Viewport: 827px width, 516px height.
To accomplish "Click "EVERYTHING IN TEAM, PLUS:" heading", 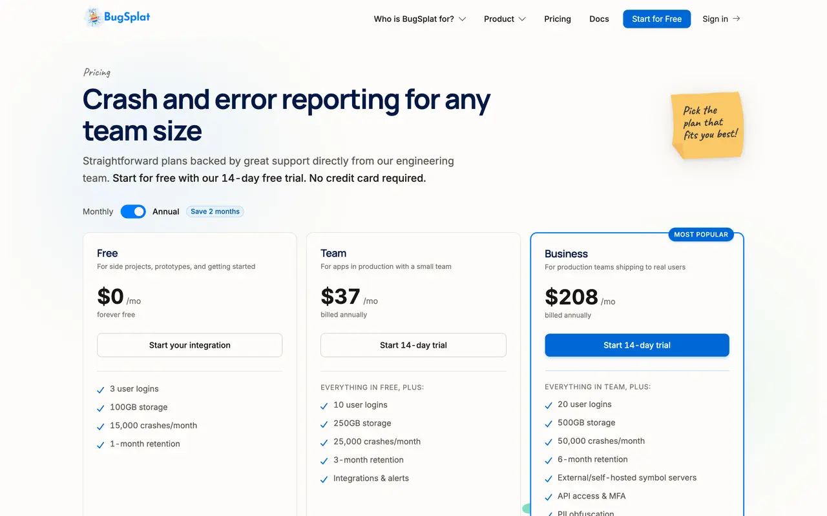I will point(598,387).
